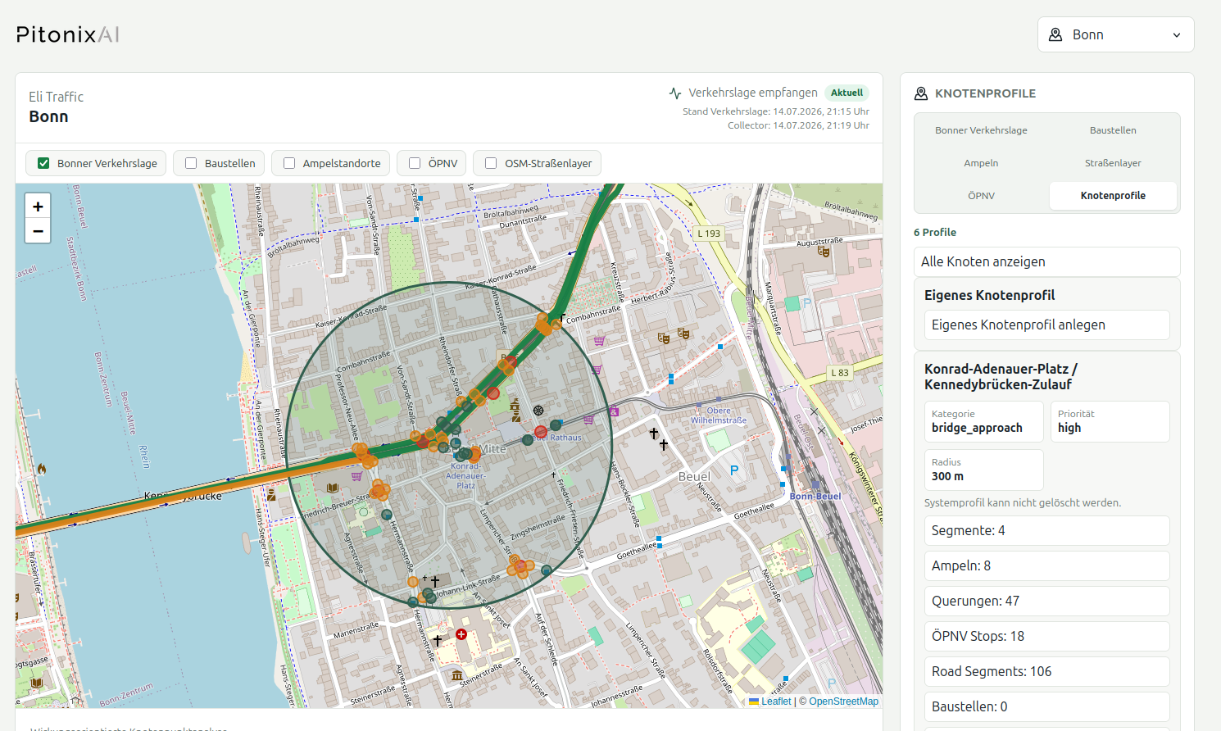
Task: Click the Eli Traffic heading text
Action: tap(57, 97)
